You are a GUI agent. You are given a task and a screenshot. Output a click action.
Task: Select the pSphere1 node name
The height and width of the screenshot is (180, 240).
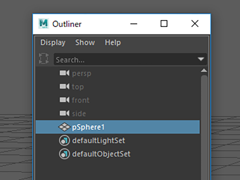[88, 127]
